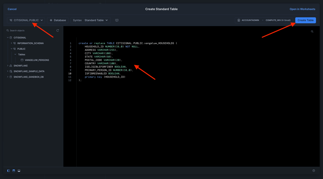Click the Cancel link
323x179 pixels.
point(12,9)
